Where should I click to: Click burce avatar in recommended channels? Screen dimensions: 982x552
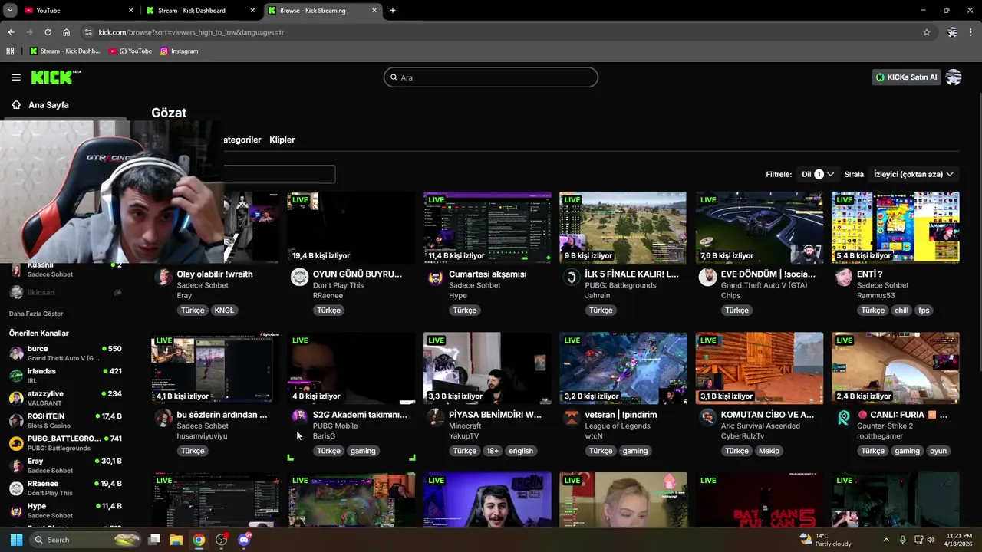coord(16,353)
